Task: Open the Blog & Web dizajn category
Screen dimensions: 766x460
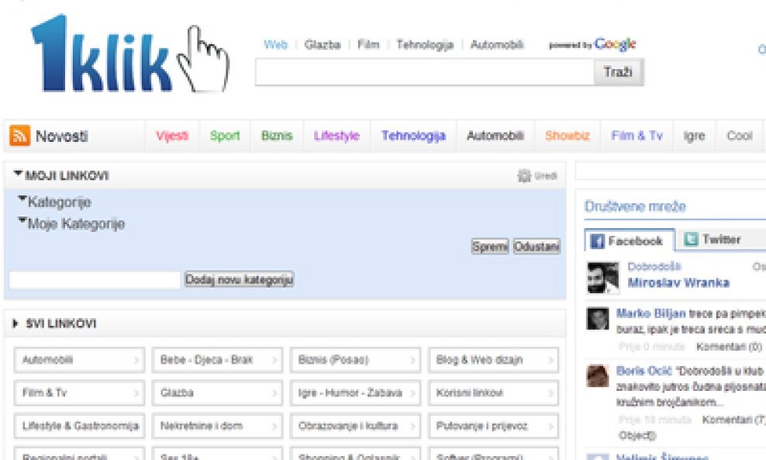Action: click(x=493, y=360)
